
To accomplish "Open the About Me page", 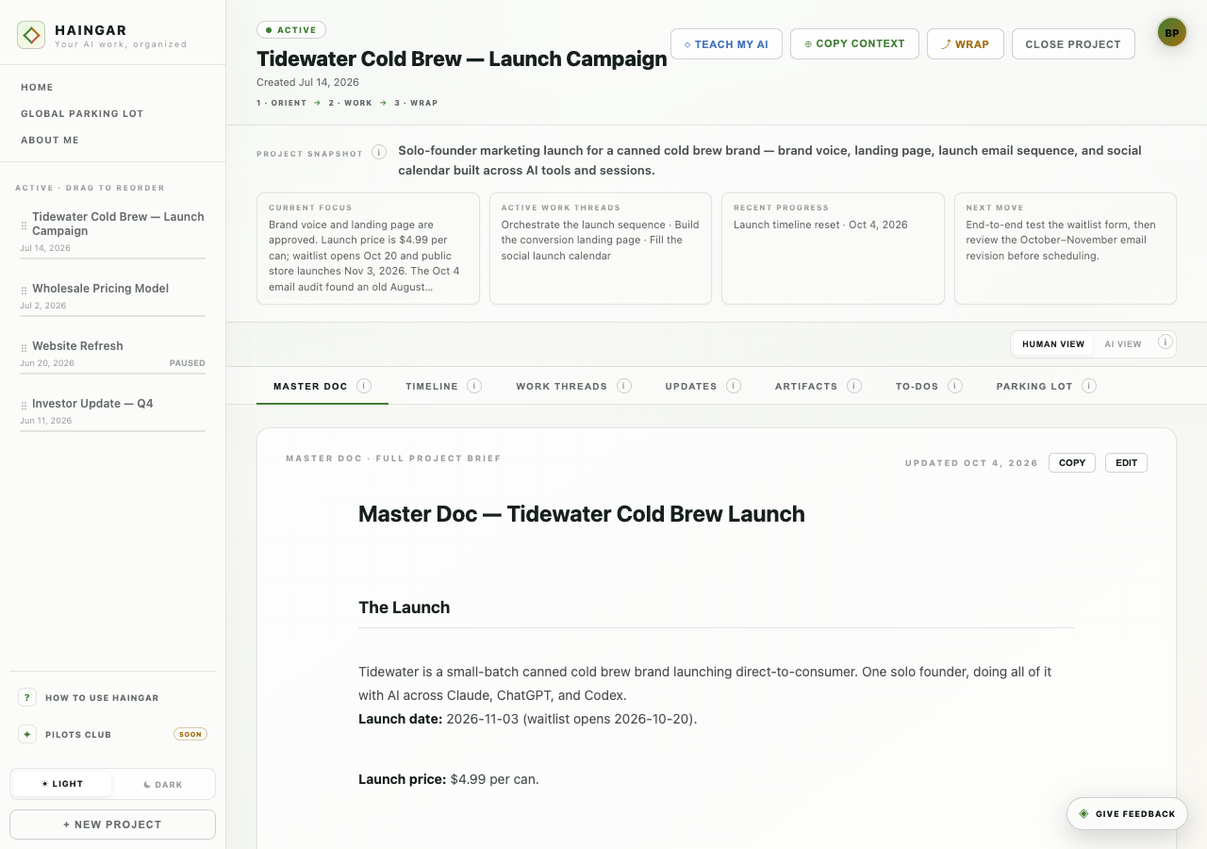I will (x=50, y=141).
